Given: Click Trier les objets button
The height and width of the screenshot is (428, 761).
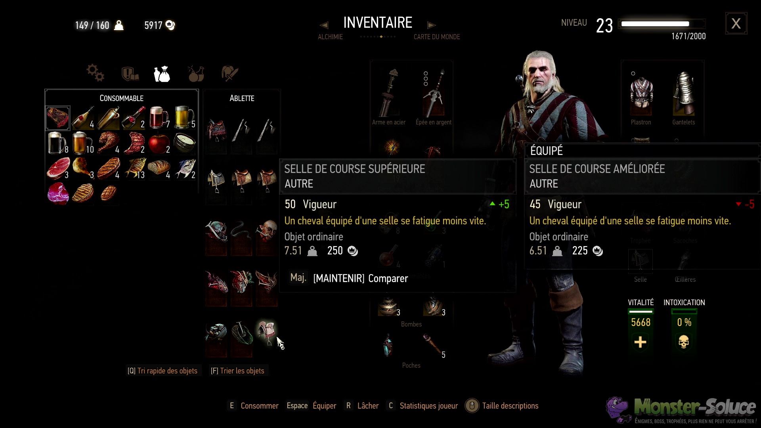Looking at the screenshot, I should [x=237, y=371].
